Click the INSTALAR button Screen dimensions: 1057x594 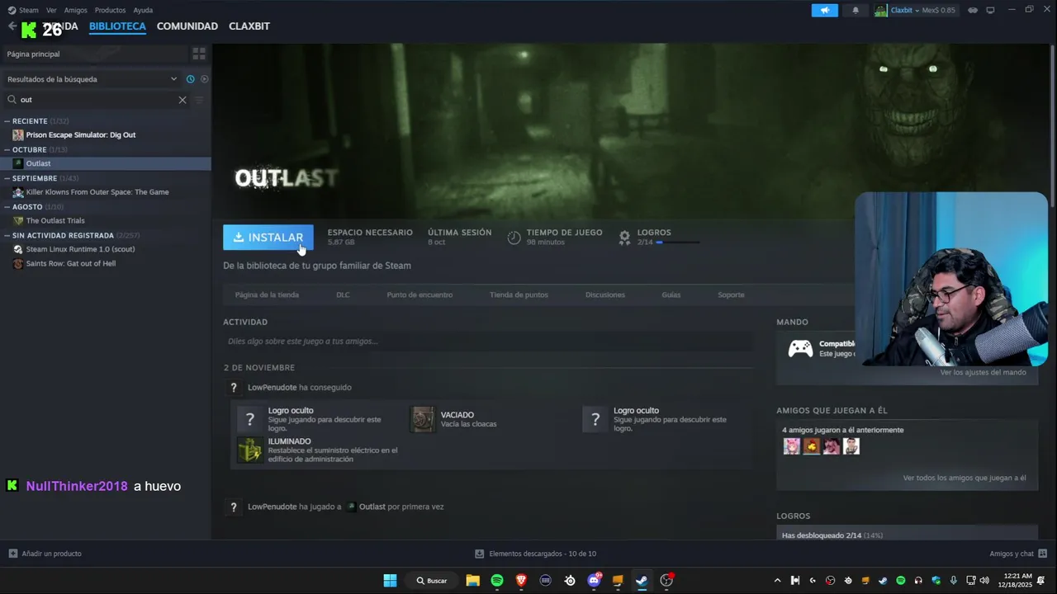tap(268, 238)
